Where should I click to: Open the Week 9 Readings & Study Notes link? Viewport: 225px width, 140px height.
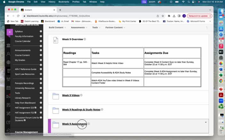coord(81,110)
